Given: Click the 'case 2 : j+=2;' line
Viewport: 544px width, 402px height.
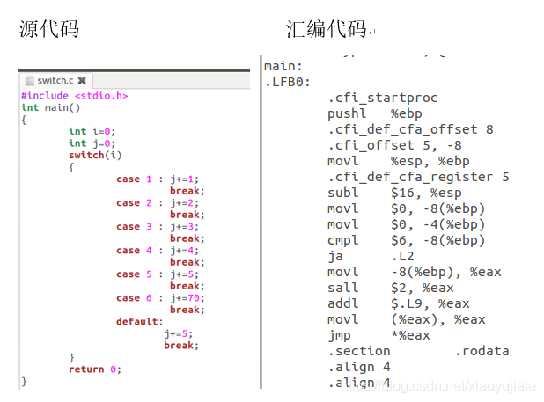Looking at the screenshot, I should (x=158, y=202).
